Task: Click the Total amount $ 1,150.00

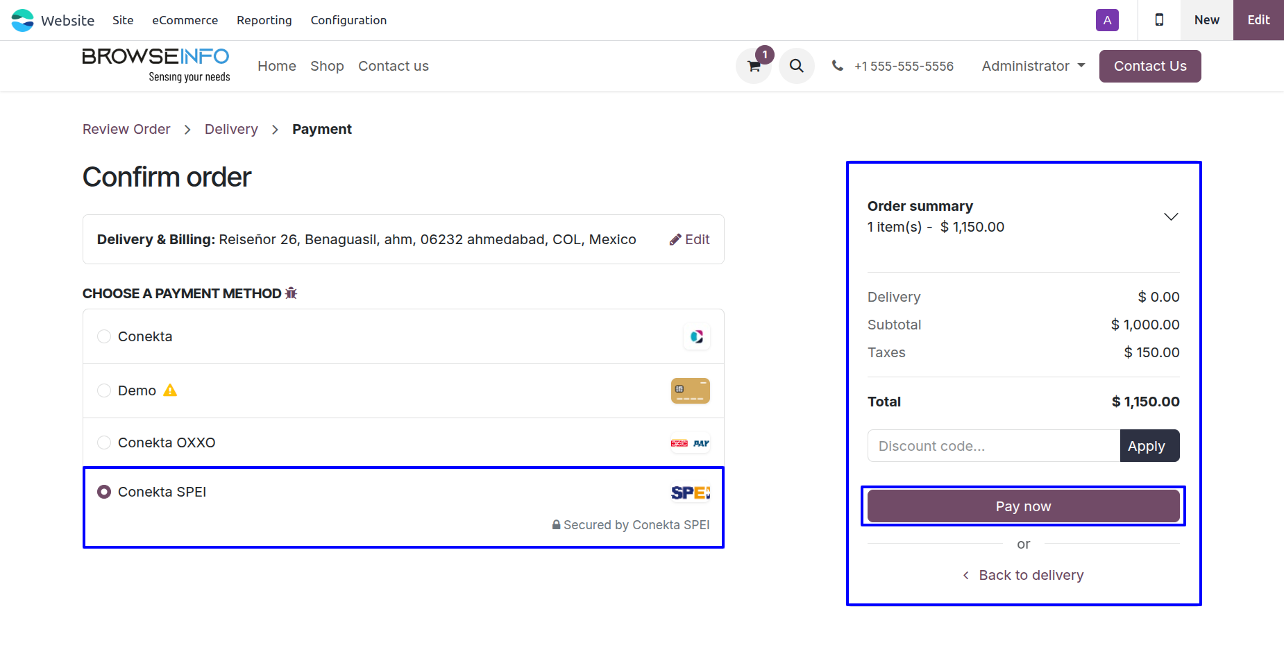Action: 1146,402
